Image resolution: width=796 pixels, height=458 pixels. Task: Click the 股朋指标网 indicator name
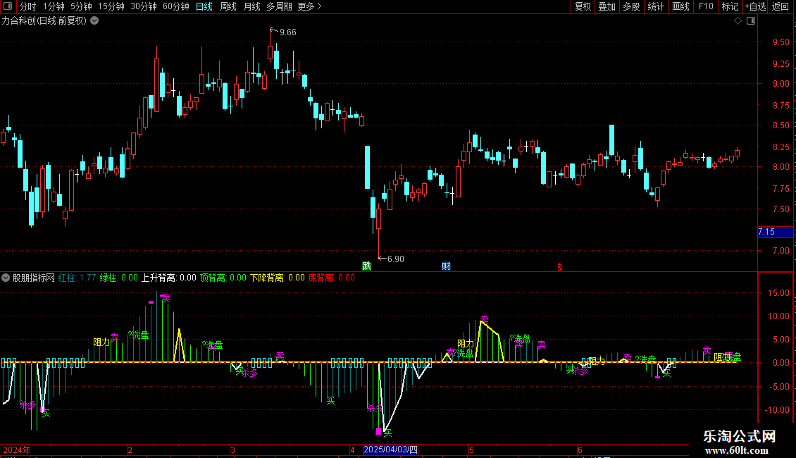point(34,278)
